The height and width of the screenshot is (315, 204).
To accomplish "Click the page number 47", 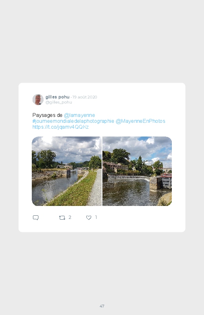I will pyautogui.click(x=102, y=306).
